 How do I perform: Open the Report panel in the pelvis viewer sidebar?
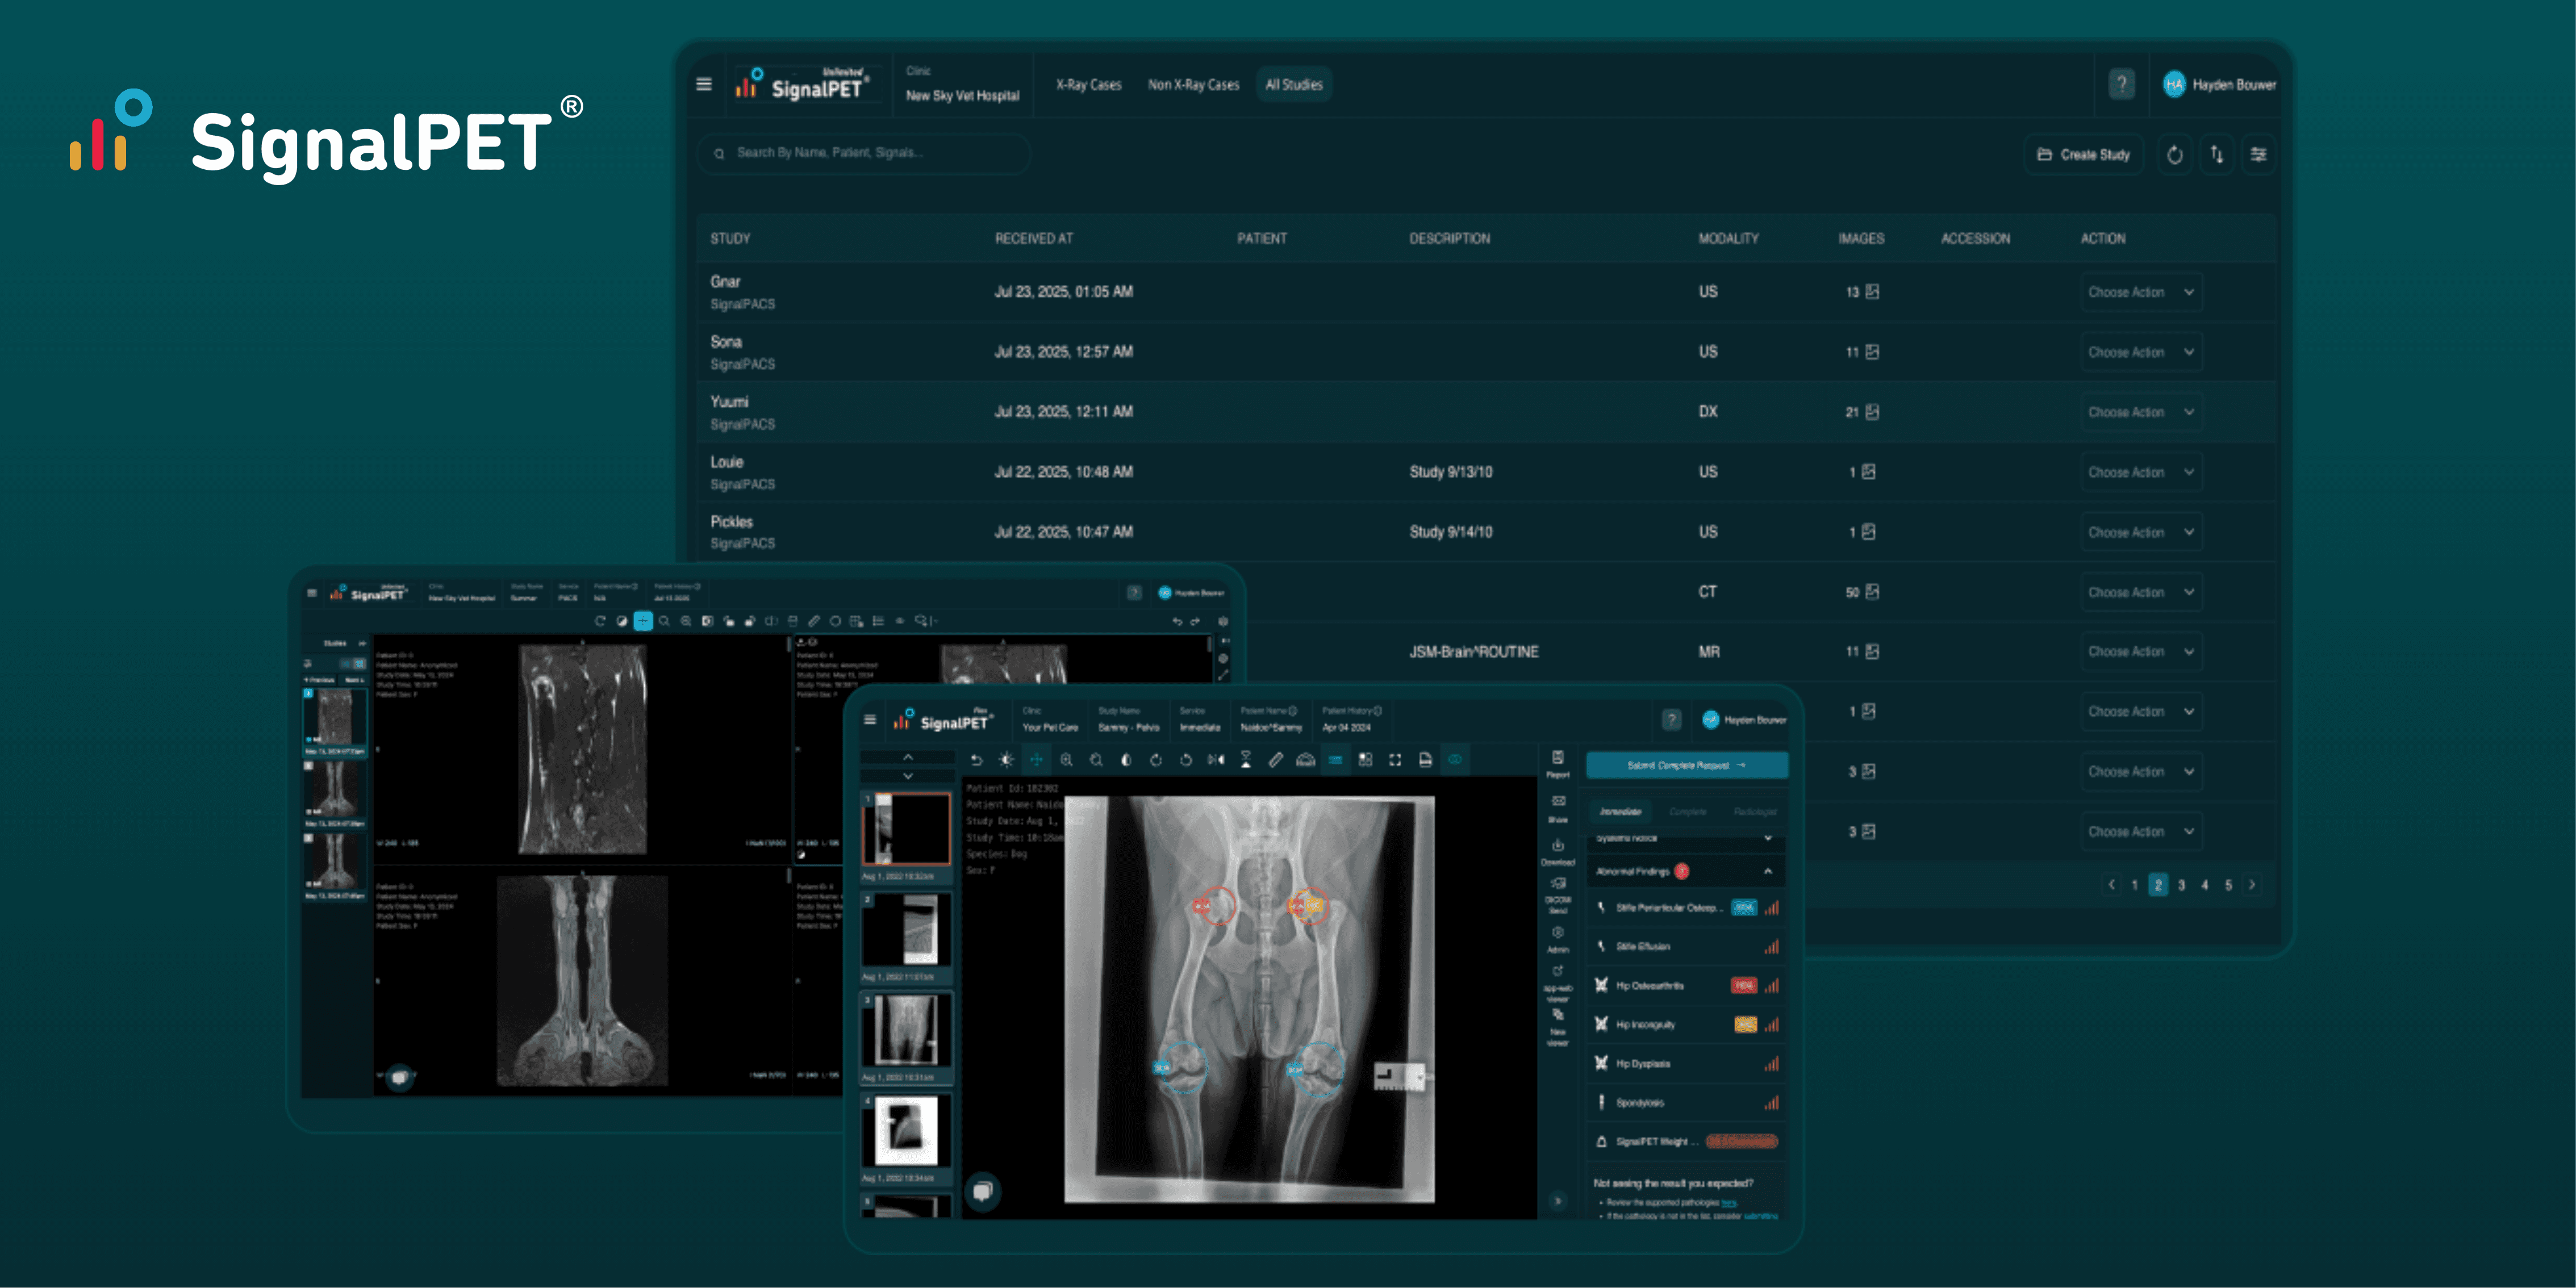click(x=1558, y=764)
